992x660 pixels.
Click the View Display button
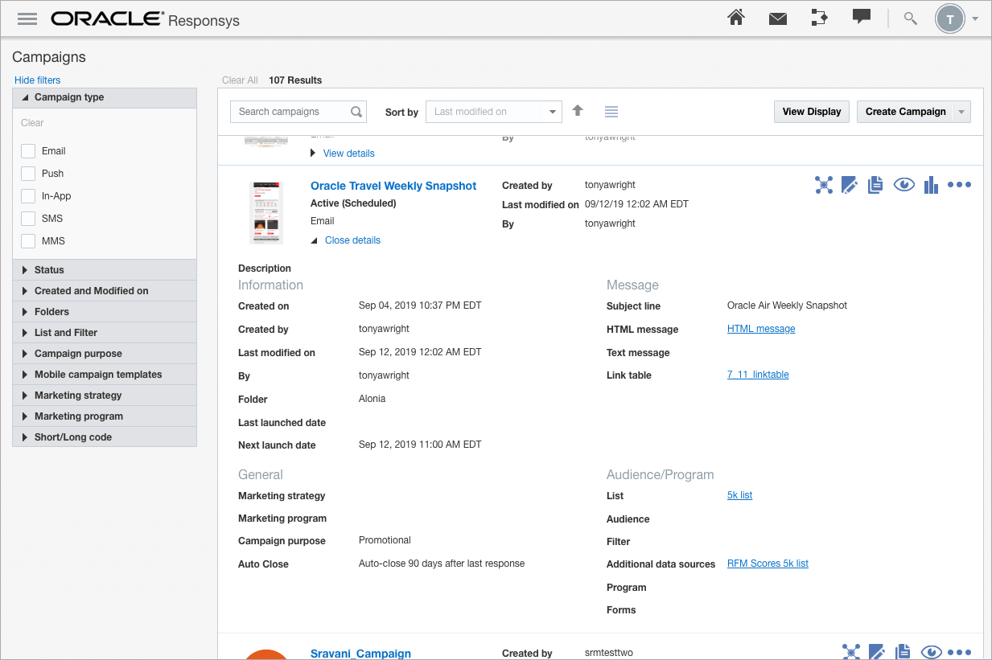(812, 112)
